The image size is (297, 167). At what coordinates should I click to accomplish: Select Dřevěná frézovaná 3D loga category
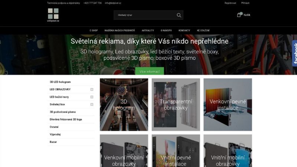tap(66, 119)
